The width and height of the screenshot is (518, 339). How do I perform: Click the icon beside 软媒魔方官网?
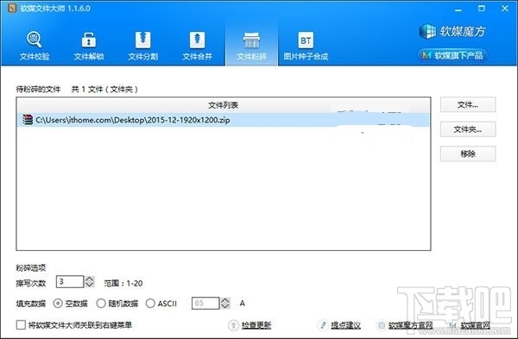pyautogui.click(x=382, y=325)
